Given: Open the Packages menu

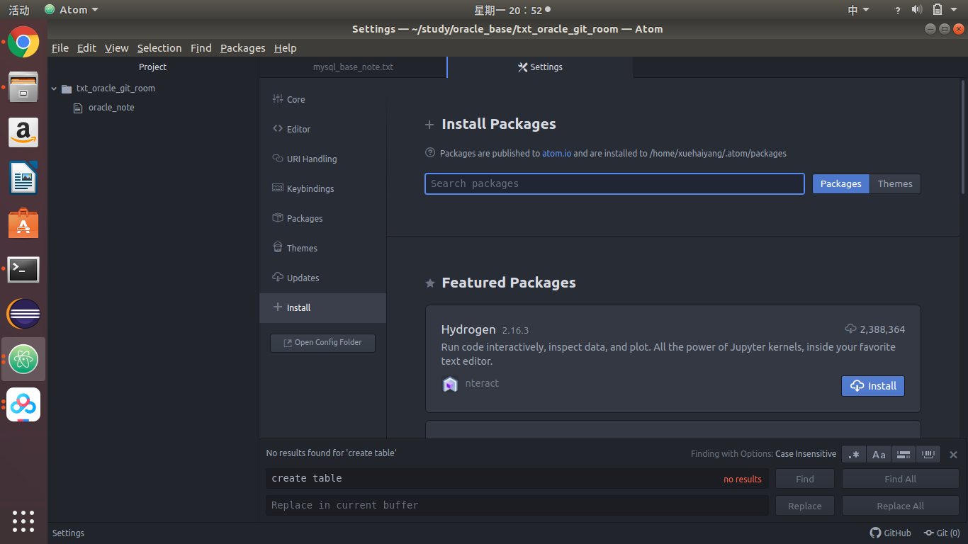Looking at the screenshot, I should pos(242,48).
